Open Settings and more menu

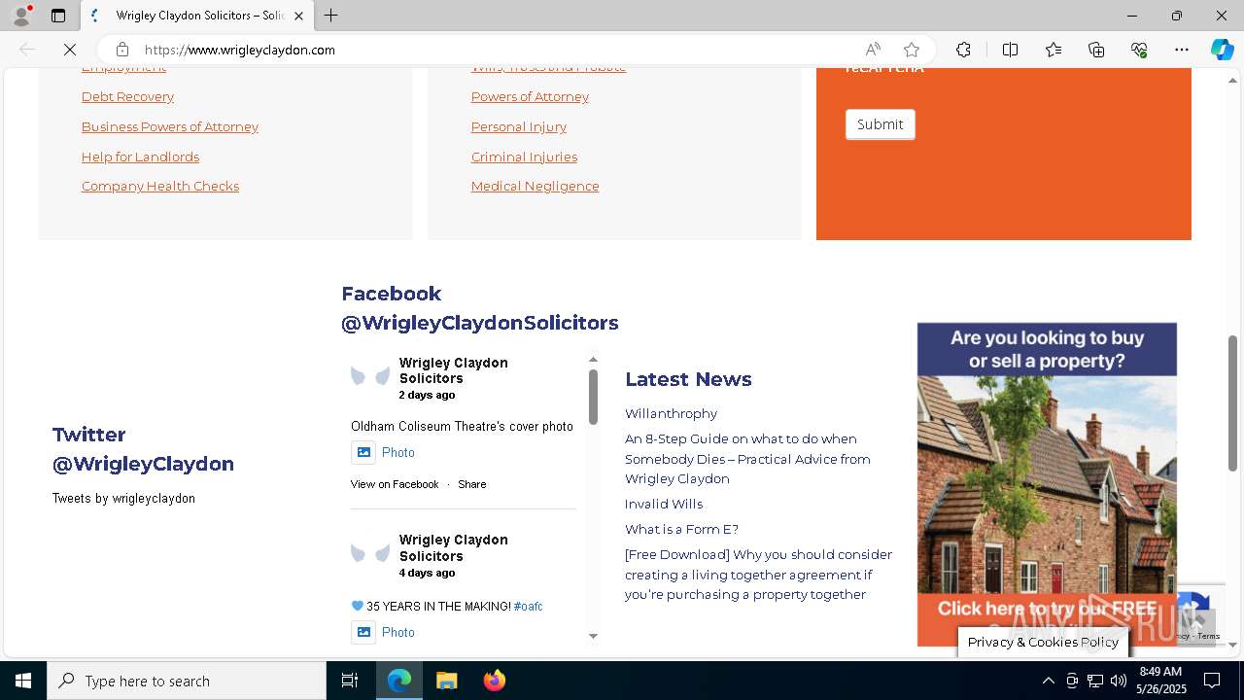point(1182,50)
